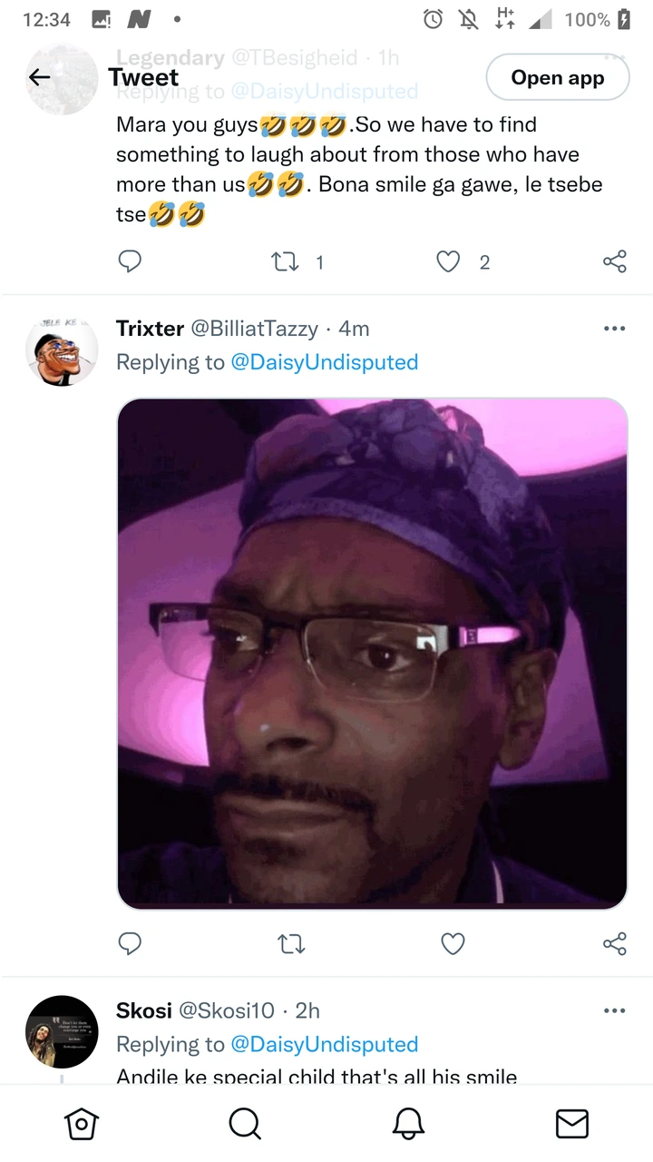Retweet Legendary's tweet
653x1162 pixels.
point(288,262)
